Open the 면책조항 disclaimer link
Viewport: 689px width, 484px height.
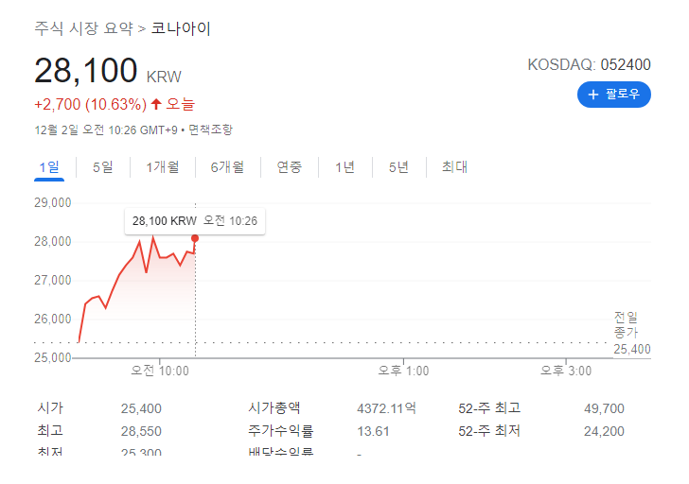click(x=210, y=130)
